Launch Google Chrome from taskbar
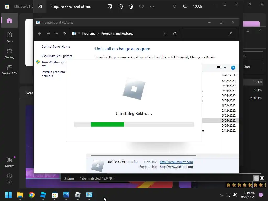 pyautogui.click(x=32, y=195)
